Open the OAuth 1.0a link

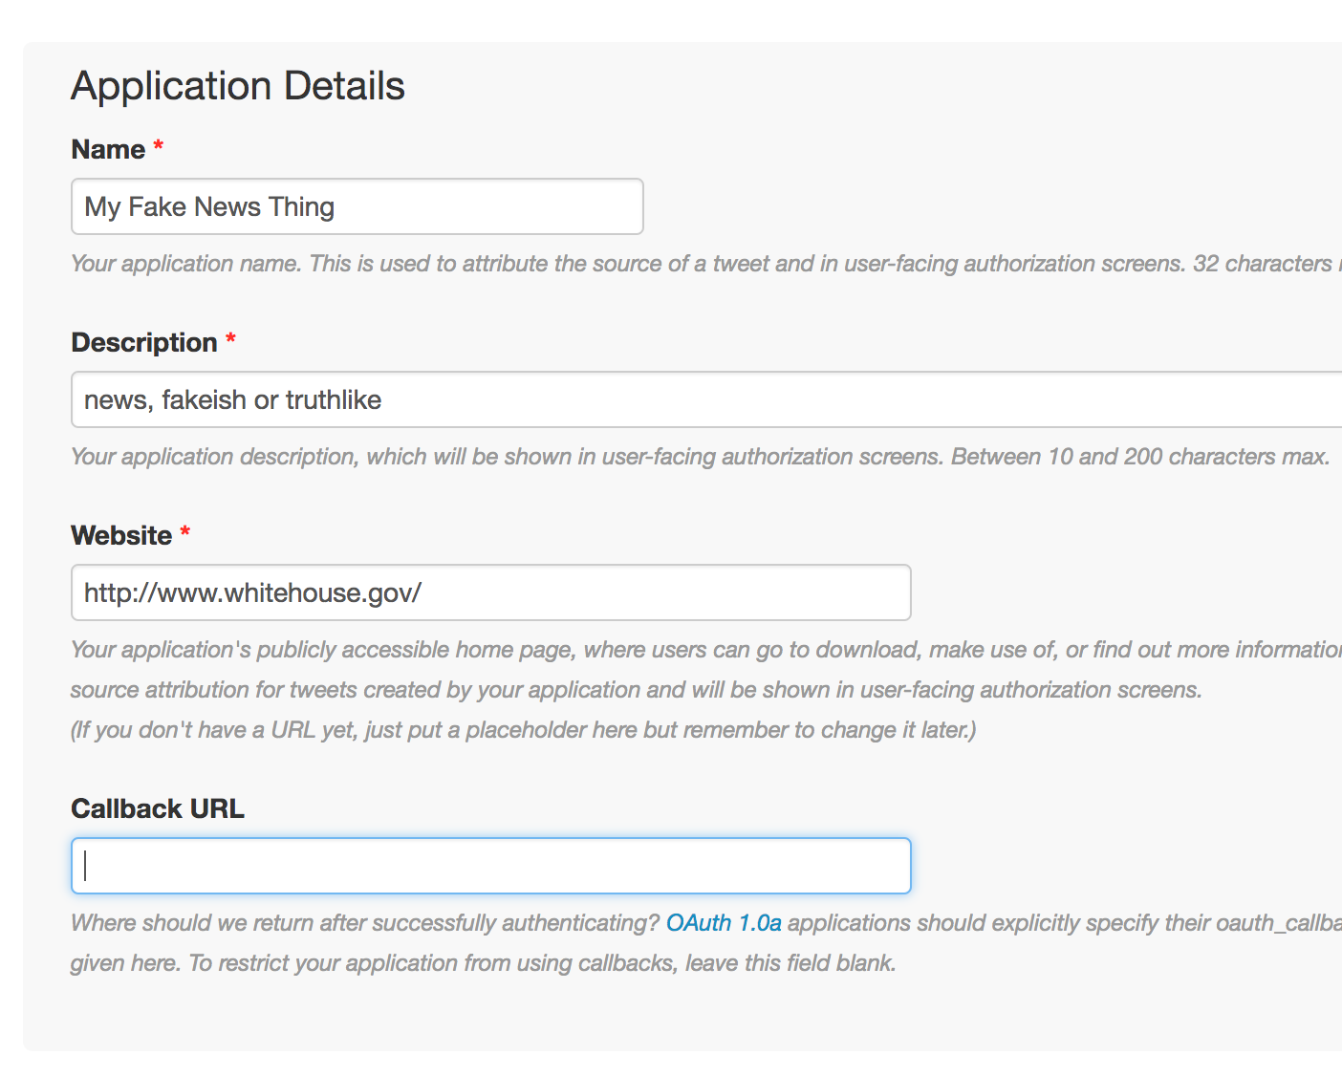tap(724, 923)
